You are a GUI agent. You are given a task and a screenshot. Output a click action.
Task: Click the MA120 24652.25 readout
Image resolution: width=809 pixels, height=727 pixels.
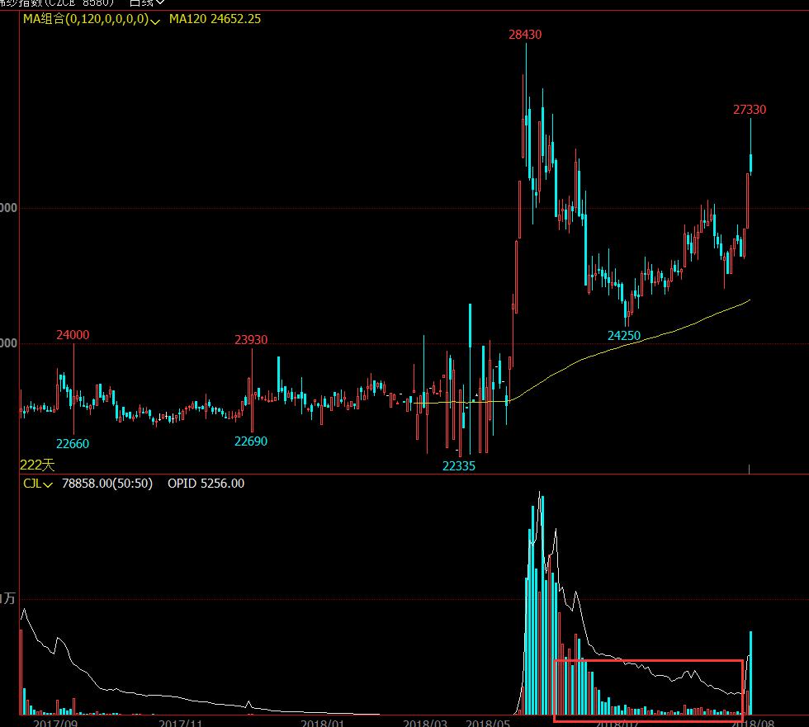click(215, 19)
